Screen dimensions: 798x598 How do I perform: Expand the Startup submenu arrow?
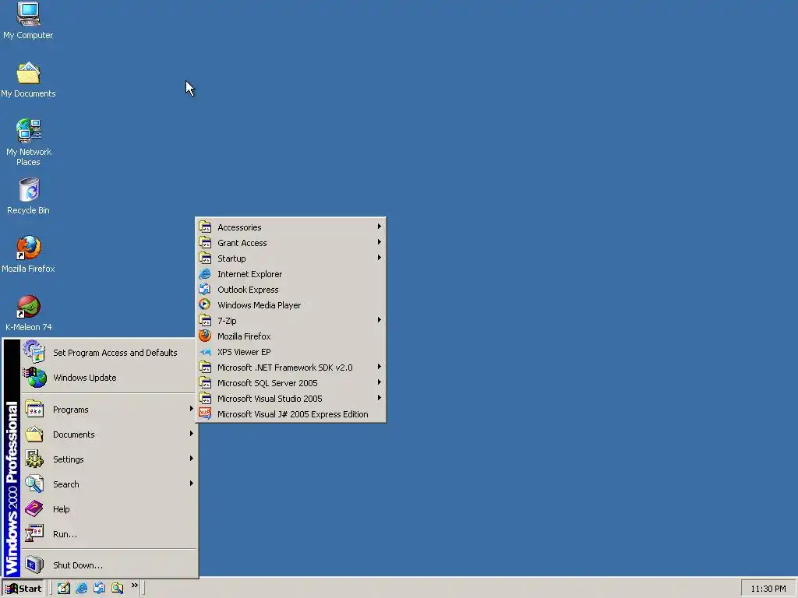click(x=380, y=258)
